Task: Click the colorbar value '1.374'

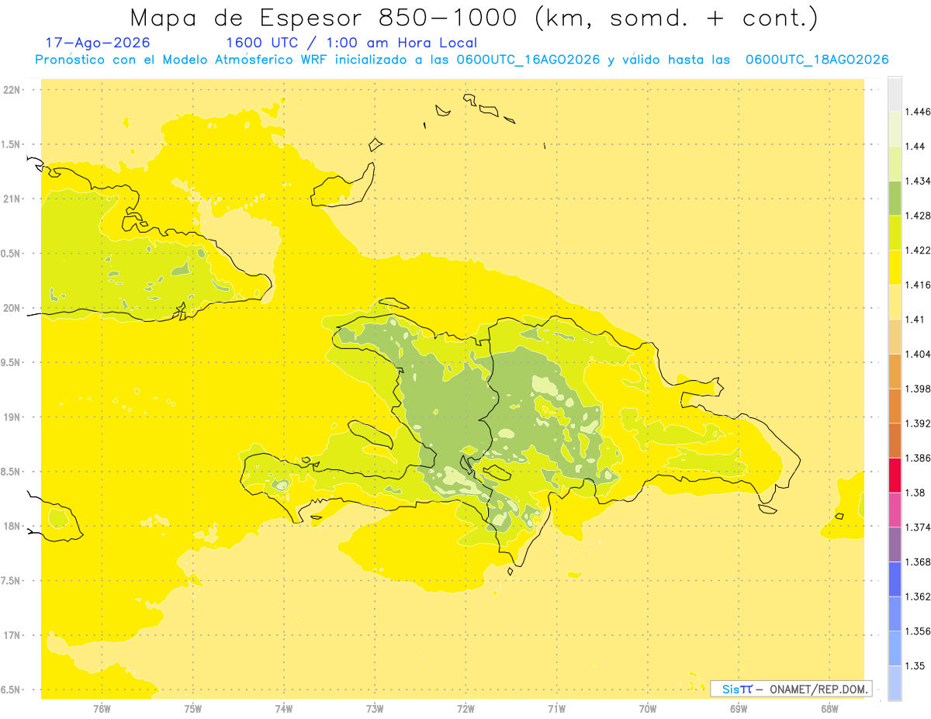Action: (x=918, y=527)
